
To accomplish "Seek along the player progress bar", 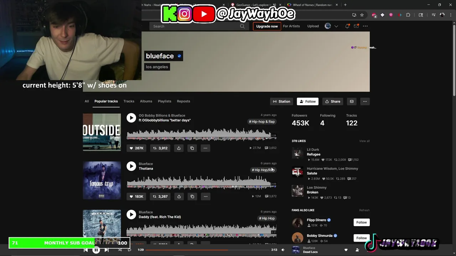I will (x=208, y=250).
